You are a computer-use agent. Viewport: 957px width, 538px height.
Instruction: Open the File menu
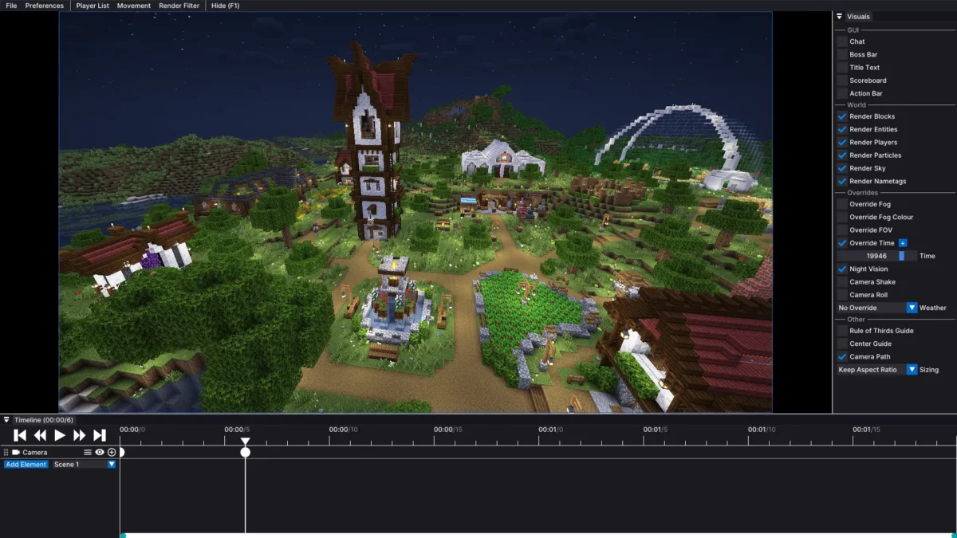11,6
